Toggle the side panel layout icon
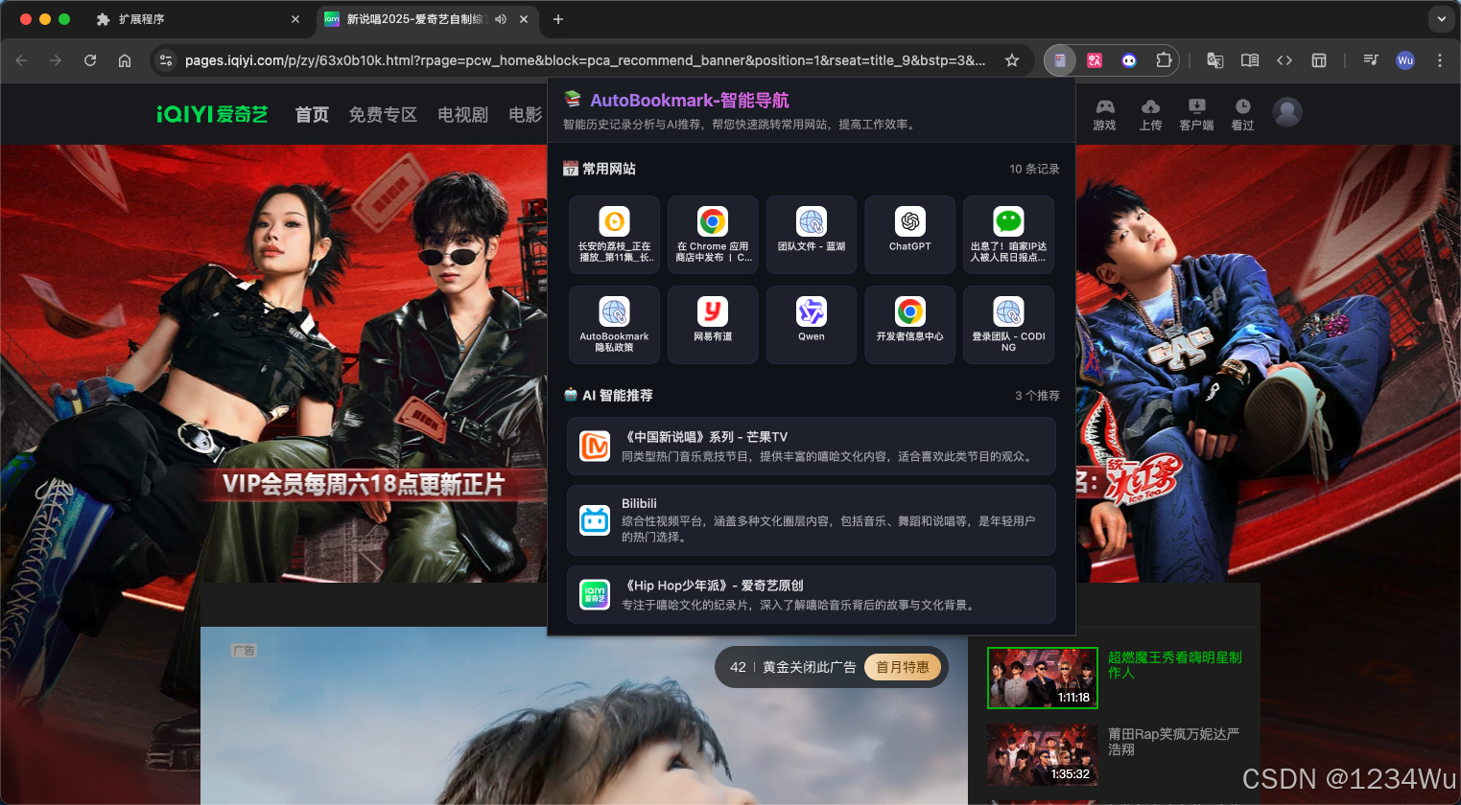The height and width of the screenshot is (805, 1461). tap(1319, 60)
